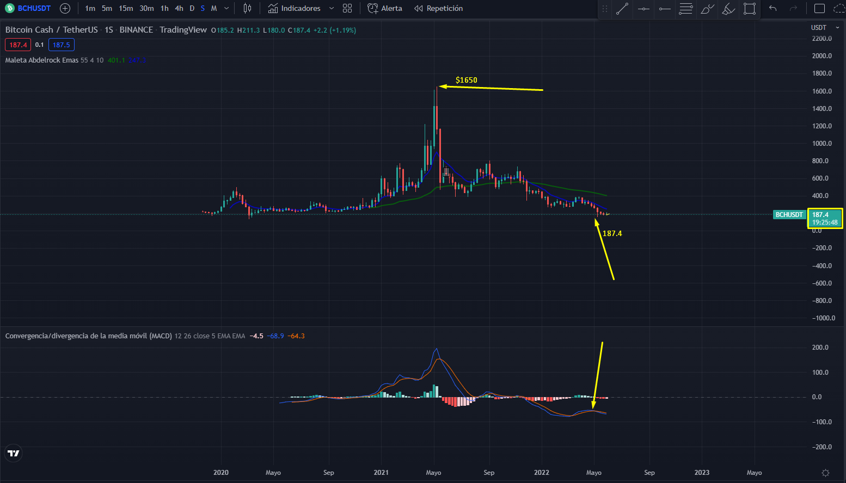This screenshot has height=483, width=846.
Task: Expand the timeframe interval dropdown
Action: [x=226, y=8]
